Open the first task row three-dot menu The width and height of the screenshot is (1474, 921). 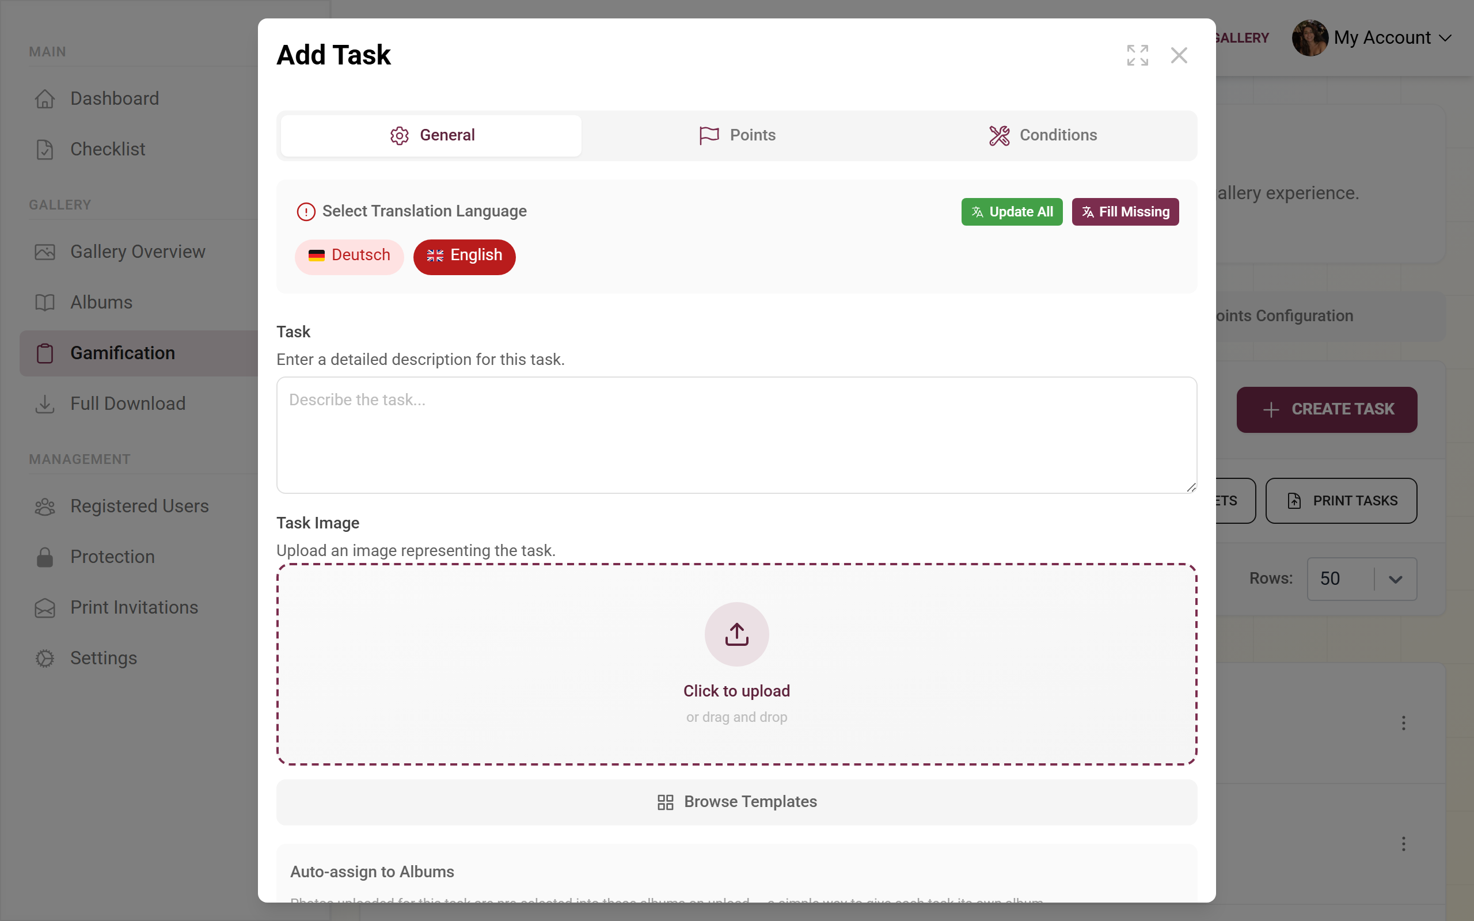[1403, 723]
